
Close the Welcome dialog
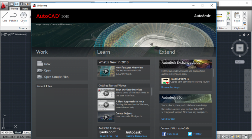click(212, 6)
